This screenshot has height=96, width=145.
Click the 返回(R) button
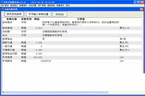tap(60, 14)
